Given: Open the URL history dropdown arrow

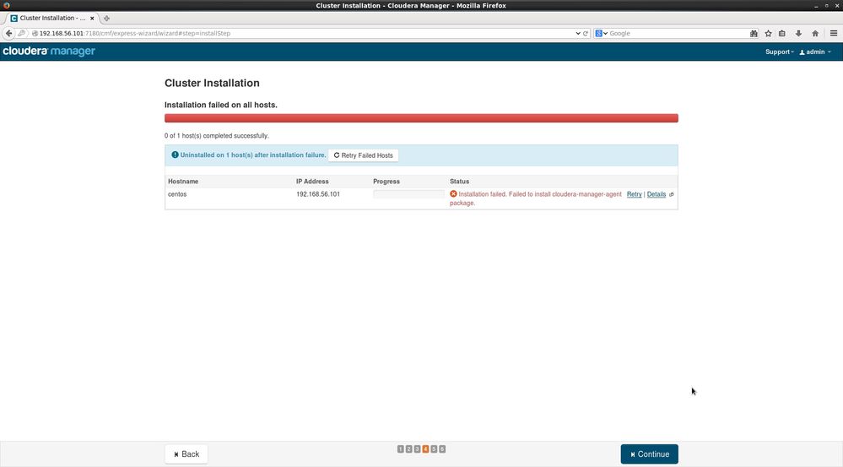Looking at the screenshot, I should click(x=578, y=34).
